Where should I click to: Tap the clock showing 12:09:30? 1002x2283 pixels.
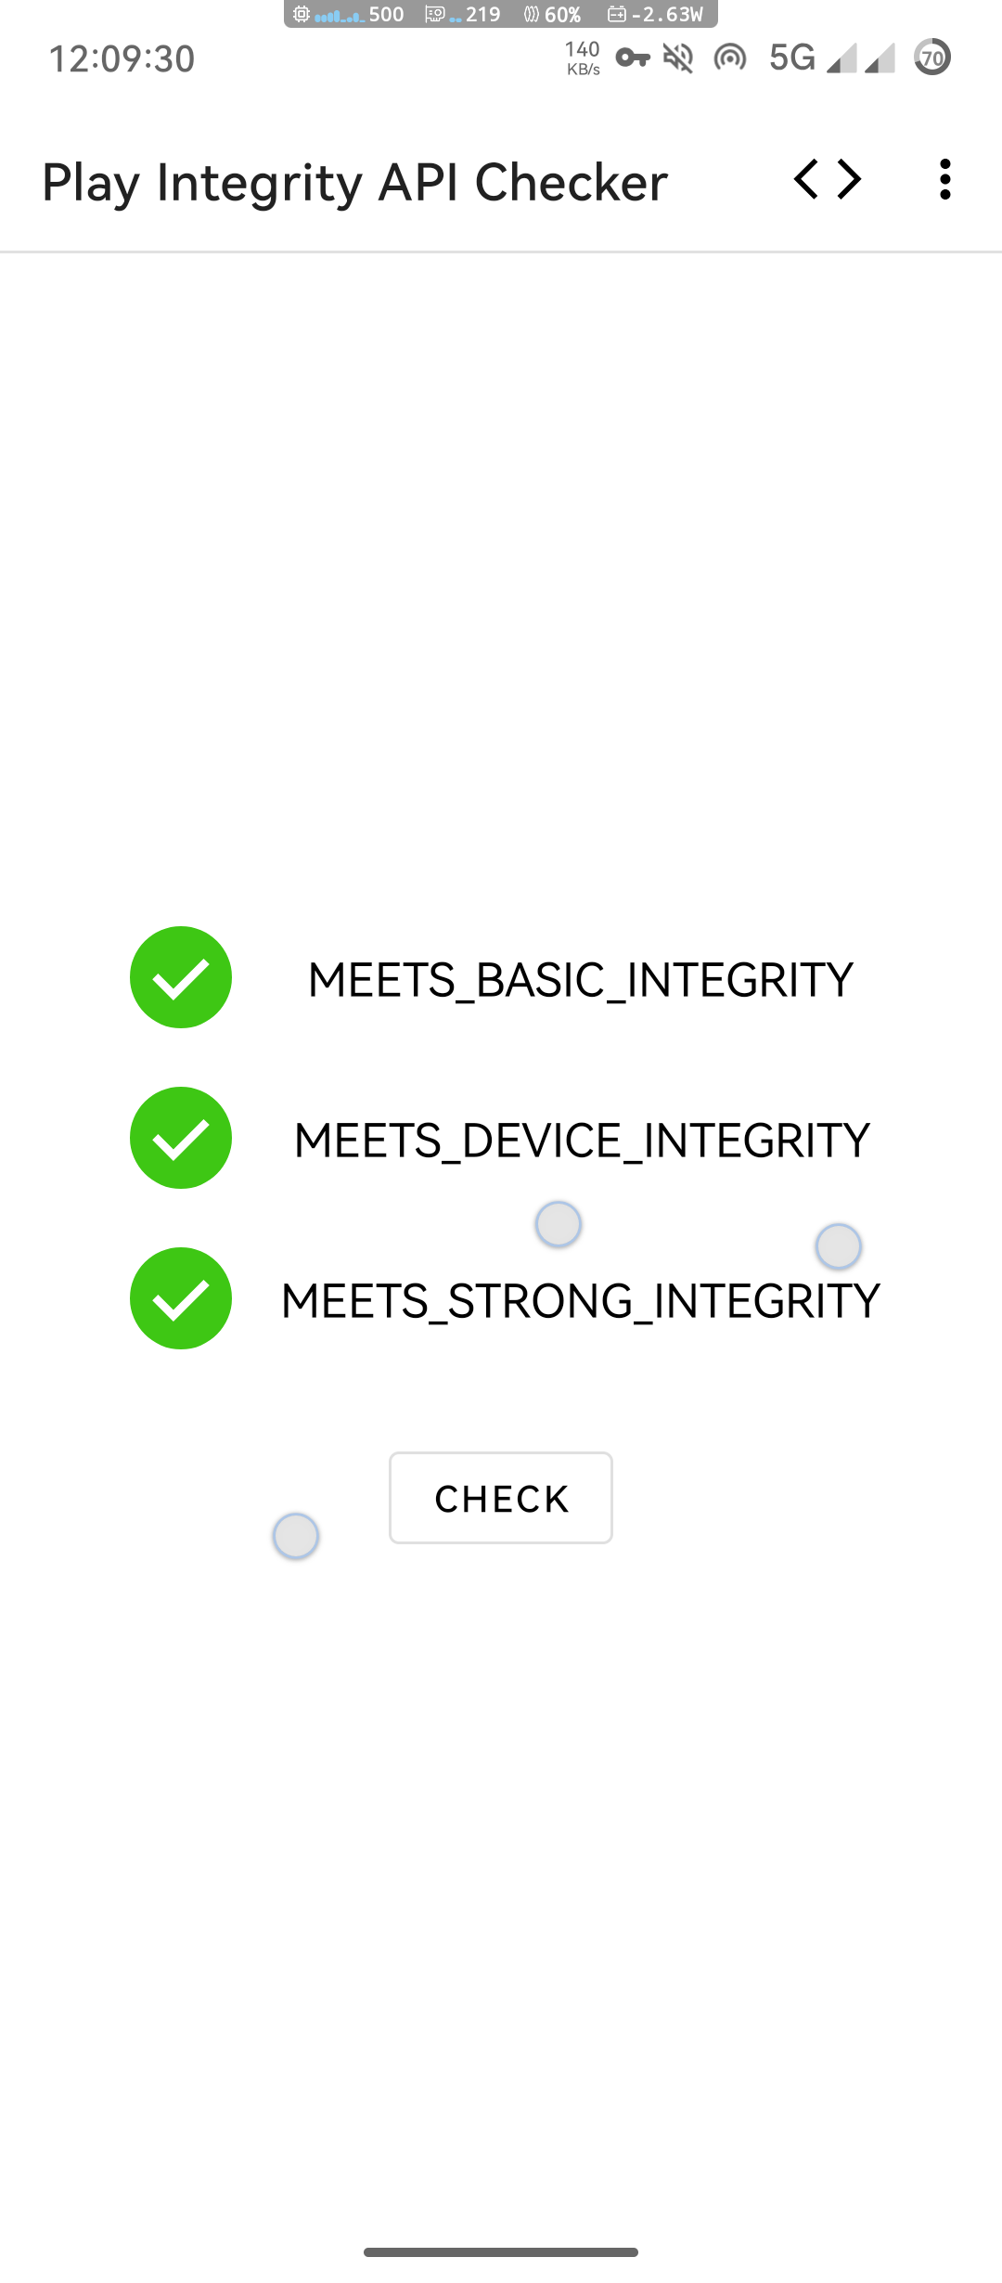pyautogui.click(x=122, y=58)
